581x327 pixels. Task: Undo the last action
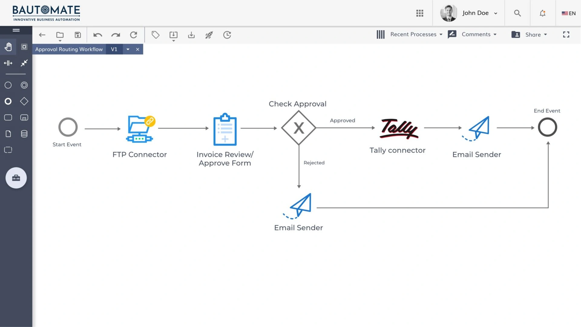coord(98,35)
